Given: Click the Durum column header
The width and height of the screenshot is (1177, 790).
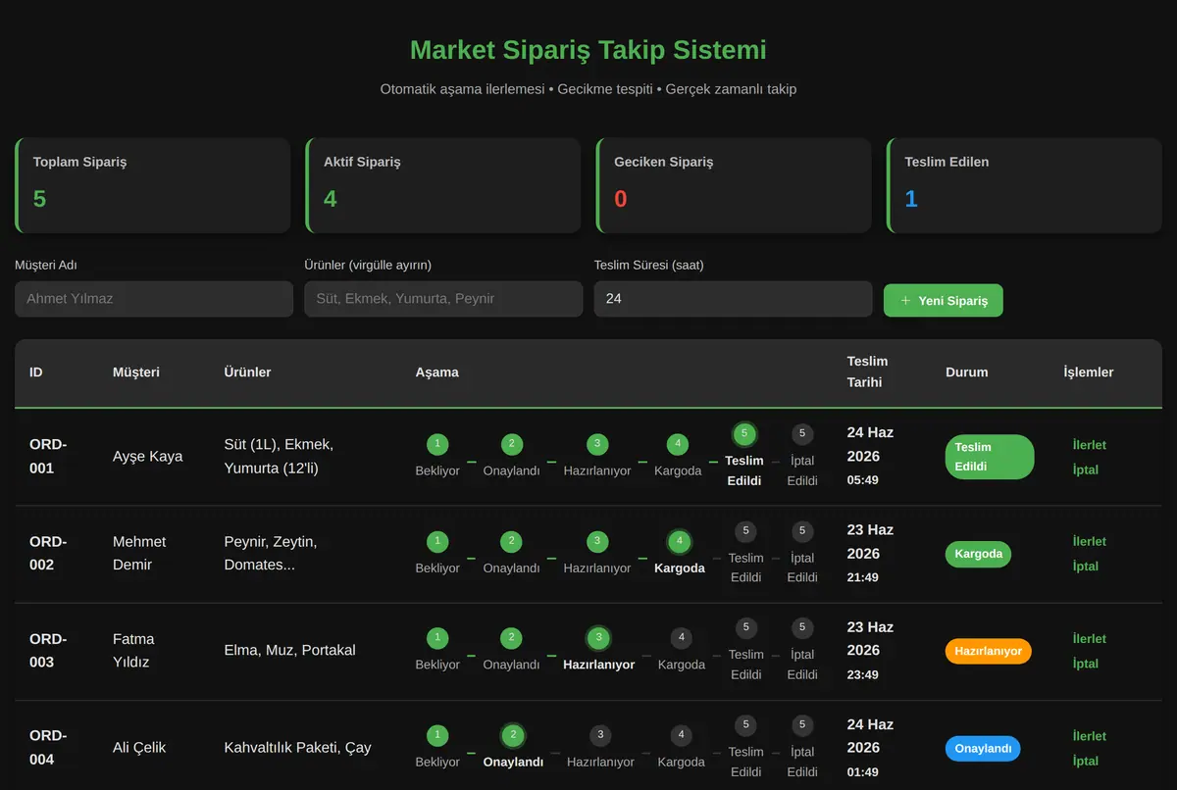Looking at the screenshot, I should pyautogui.click(x=967, y=372).
